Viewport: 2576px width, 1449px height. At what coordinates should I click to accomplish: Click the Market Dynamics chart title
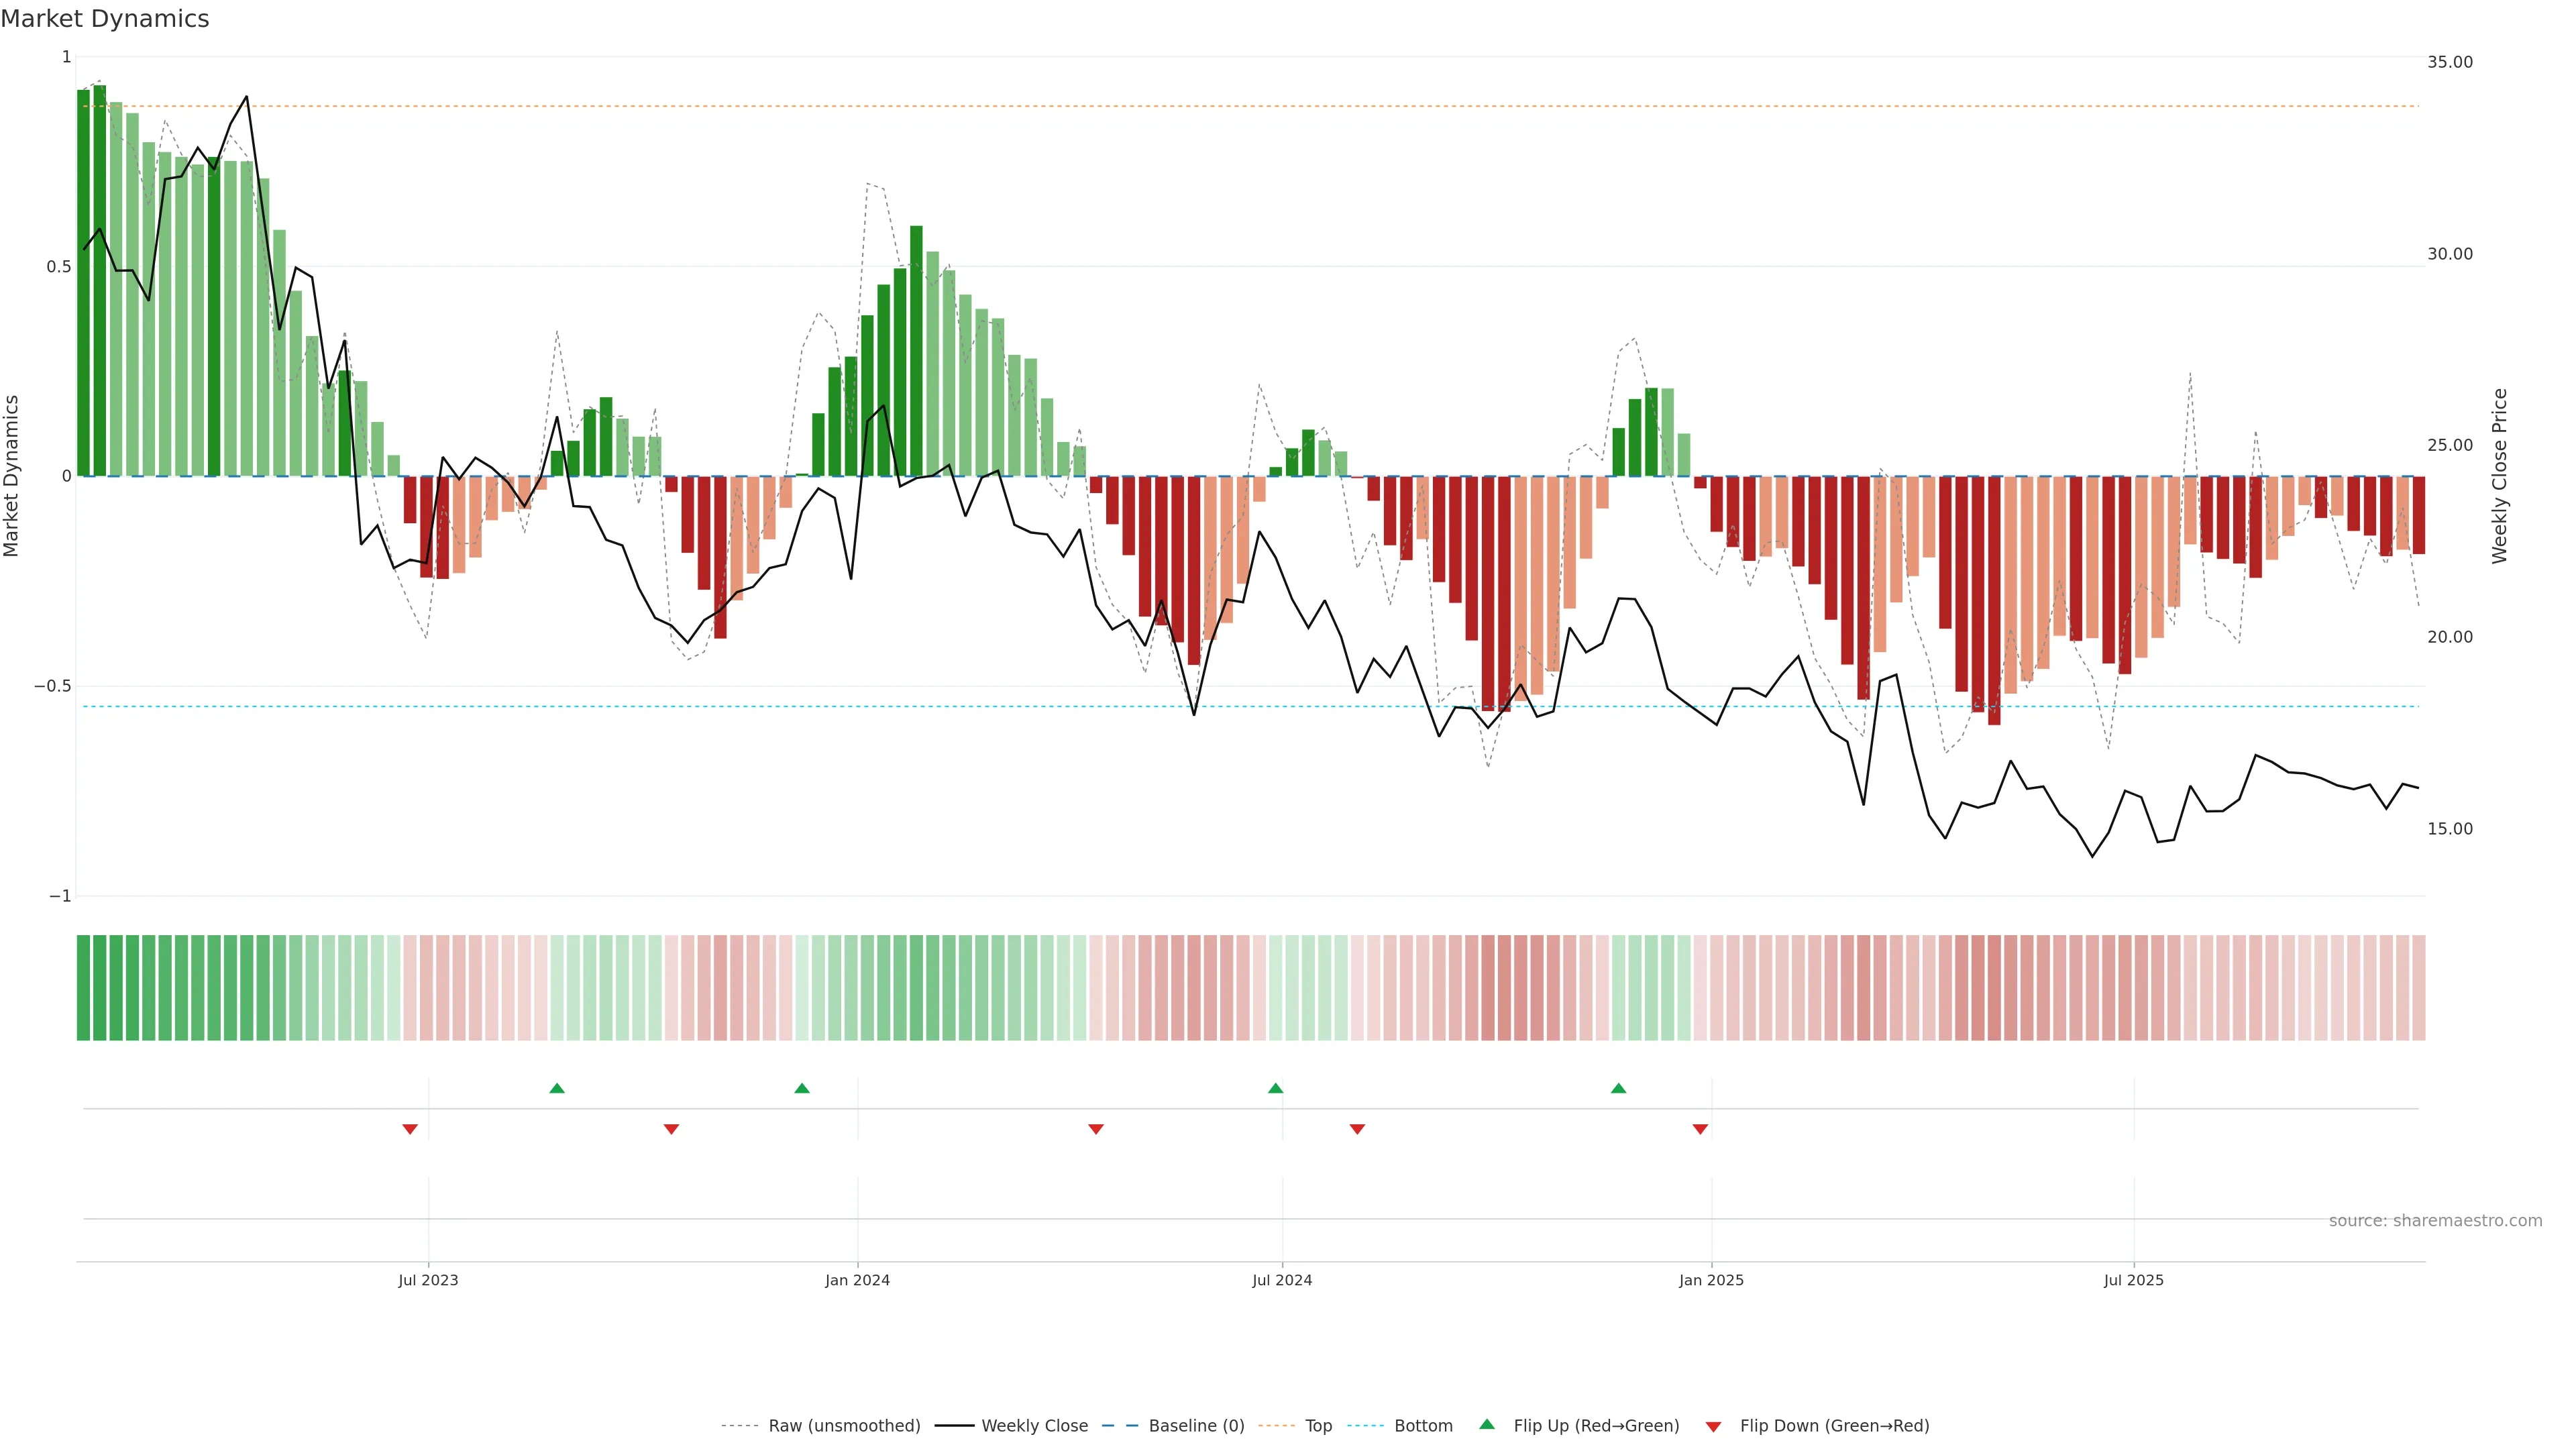pyautogui.click(x=105, y=19)
